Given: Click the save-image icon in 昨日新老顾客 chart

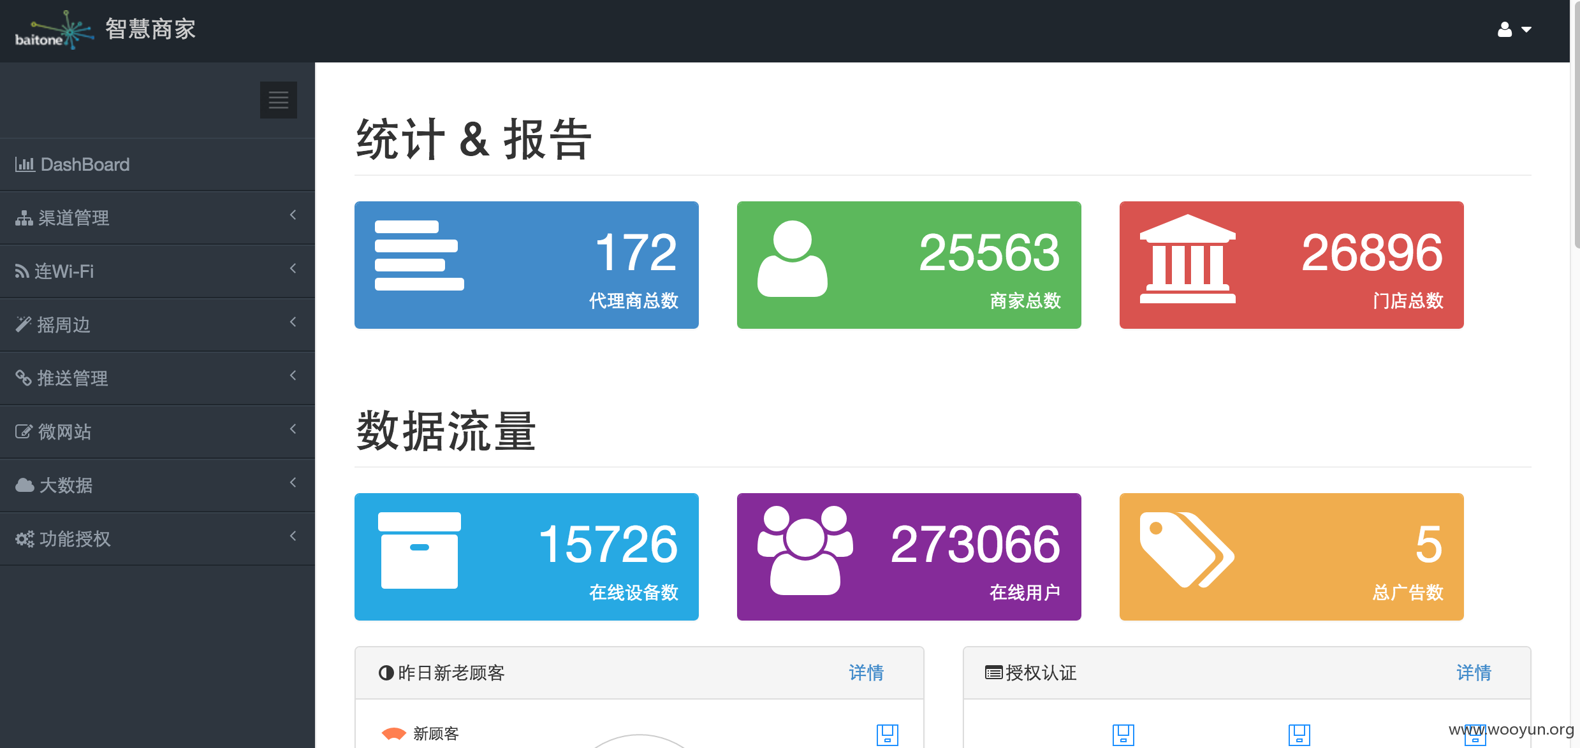Looking at the screenshot, I should (x=887, y=735).
